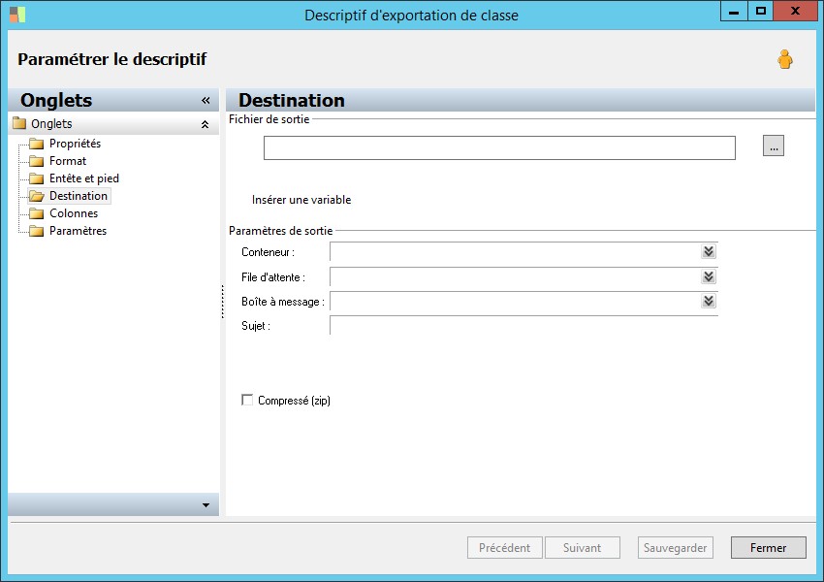Minimize the Descriptif d'exportation window
Image resolution: width=824 pixels, height=582 pixels.
(x=734, y=11)
